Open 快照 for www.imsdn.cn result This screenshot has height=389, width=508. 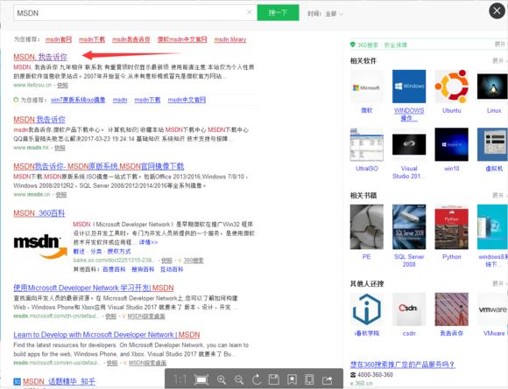[x=61, y=194]
